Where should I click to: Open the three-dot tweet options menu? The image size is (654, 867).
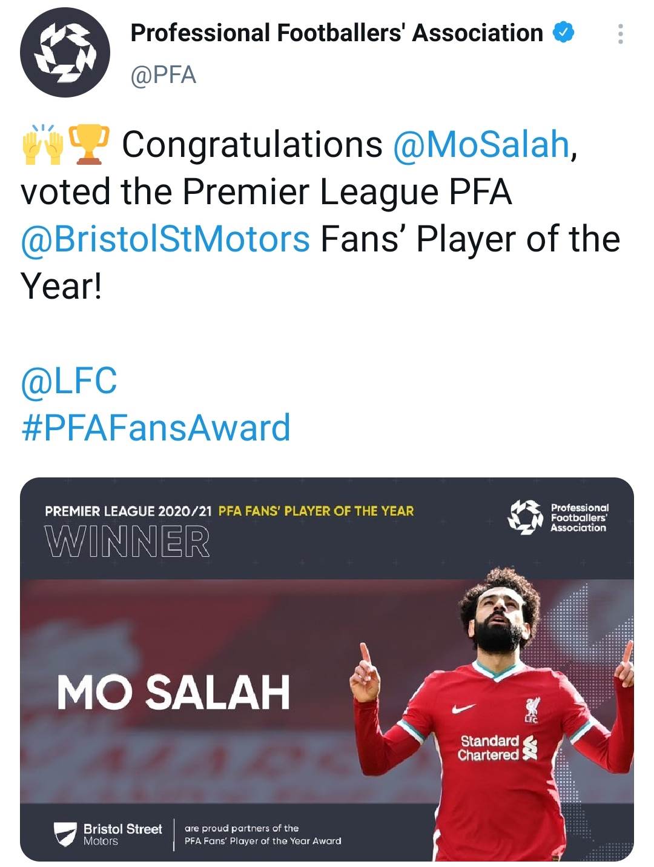(x=620, y=34)
